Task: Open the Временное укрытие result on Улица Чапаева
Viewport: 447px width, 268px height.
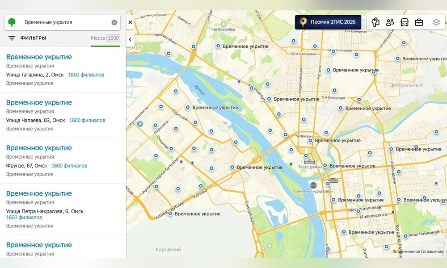Action: point(39,103)
